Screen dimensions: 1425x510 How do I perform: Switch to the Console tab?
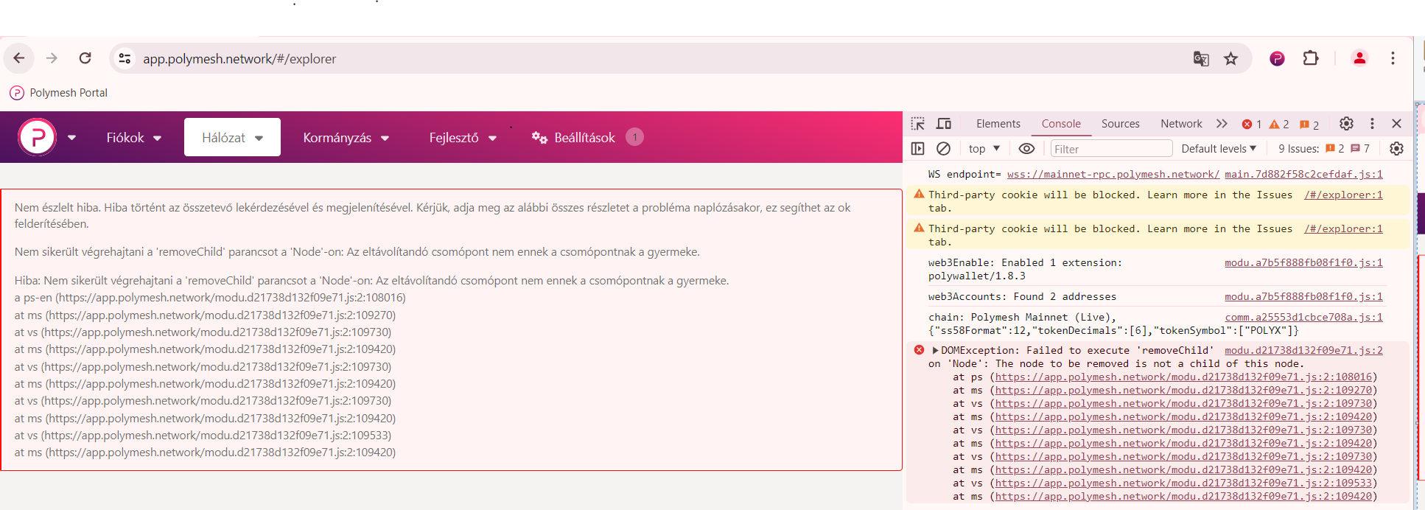click(x=1061, y=124)
